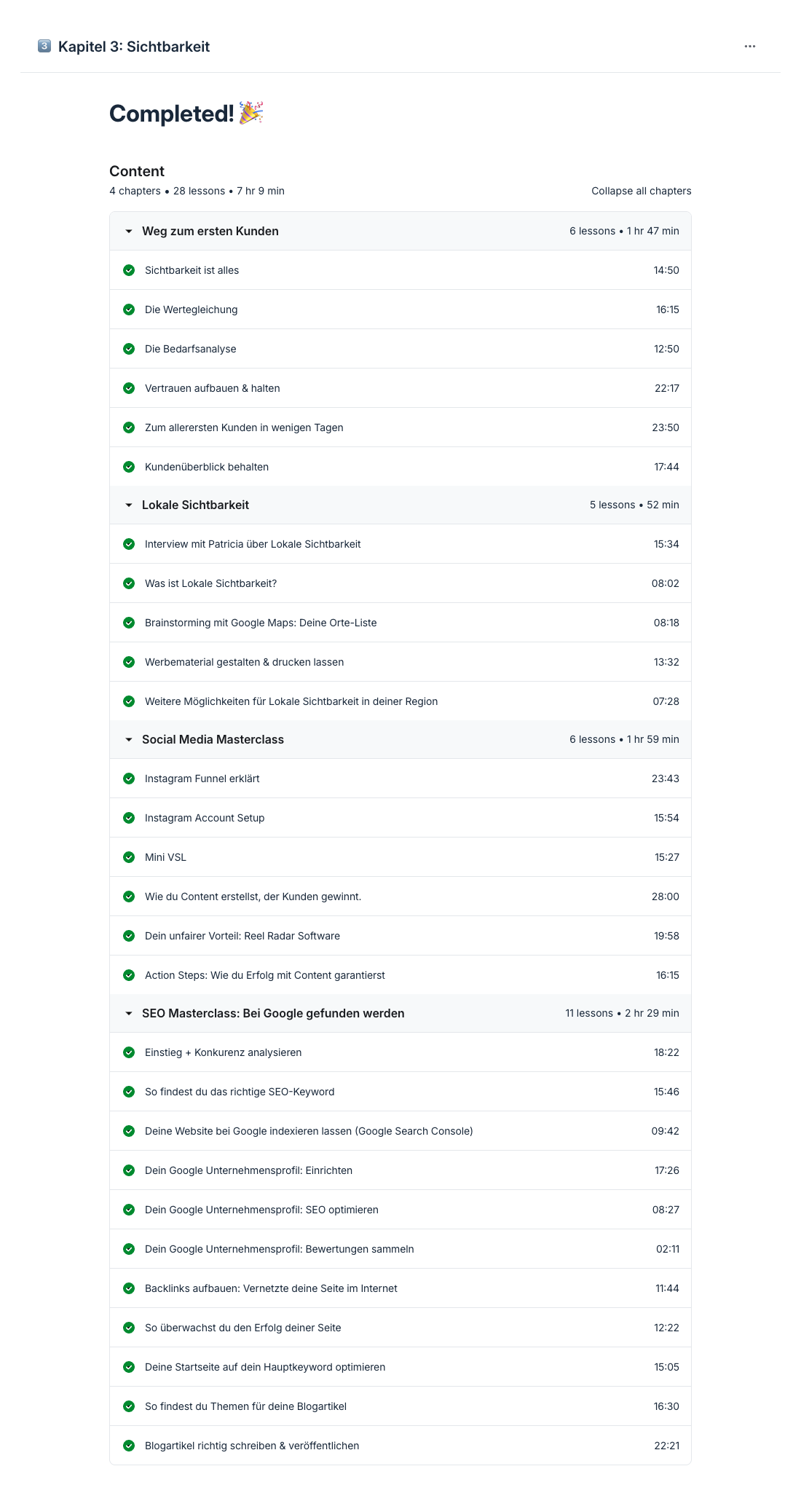The width and height of the screenshot is (801, 1509).
Task: Click check icon next to Kundenüberblick behalten
Action: [129, 467]
